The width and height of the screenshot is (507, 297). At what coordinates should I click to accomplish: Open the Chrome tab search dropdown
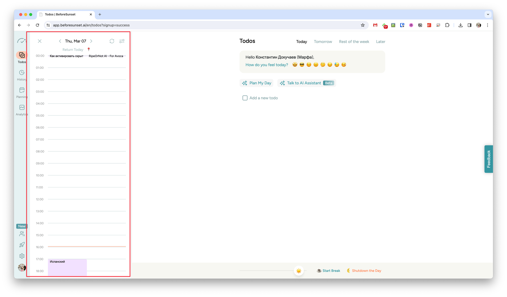[x=488, y=14]
